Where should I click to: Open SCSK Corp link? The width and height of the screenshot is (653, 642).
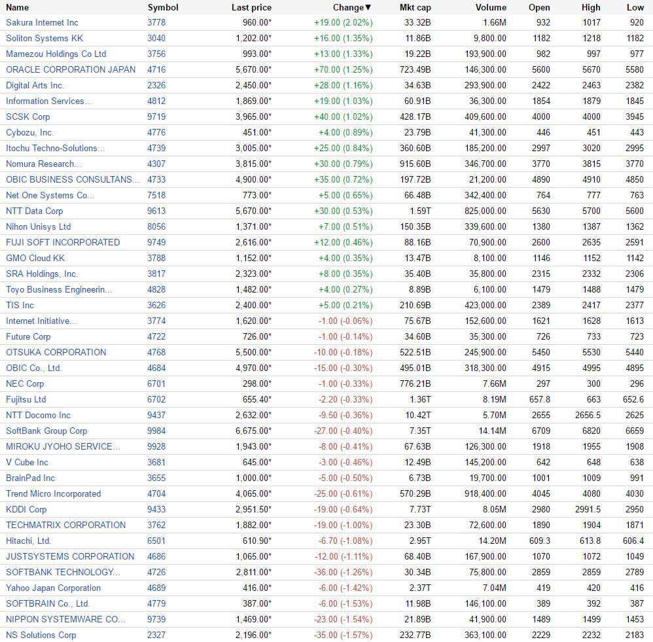pyautogui.click(x=28, y=116)
